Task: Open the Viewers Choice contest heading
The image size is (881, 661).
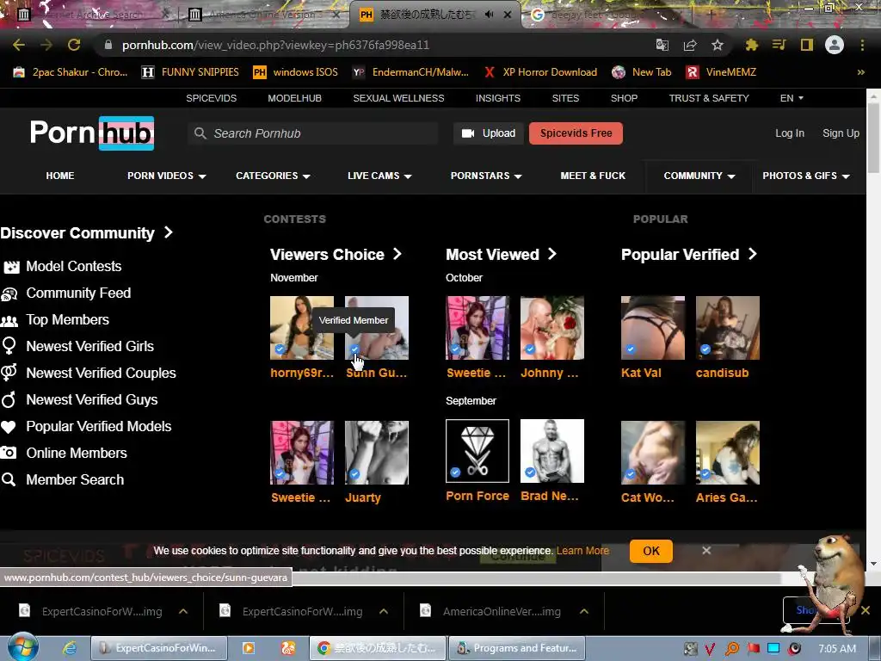Action: 336,254
